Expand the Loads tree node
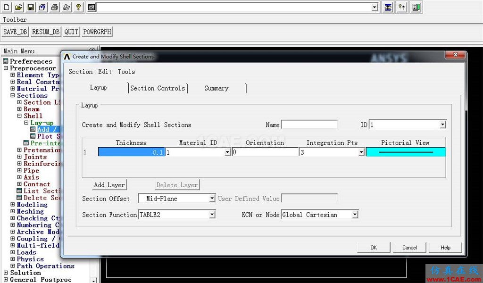483x283 pixels. pos(13,252)
